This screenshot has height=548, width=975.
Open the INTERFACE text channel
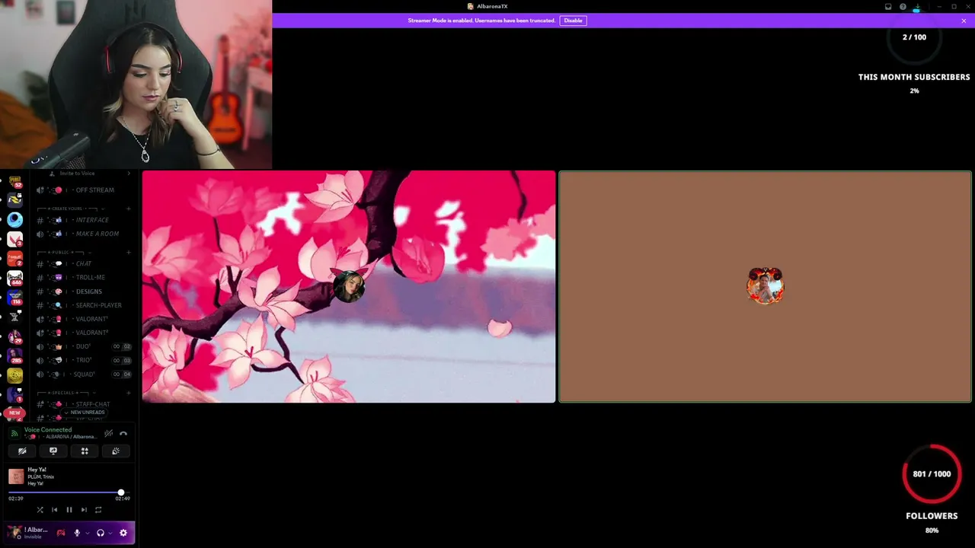tap(85, 220)
